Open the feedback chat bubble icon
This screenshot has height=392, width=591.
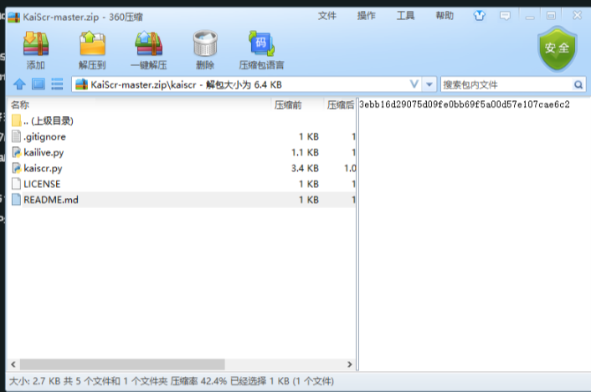[505, 16]
